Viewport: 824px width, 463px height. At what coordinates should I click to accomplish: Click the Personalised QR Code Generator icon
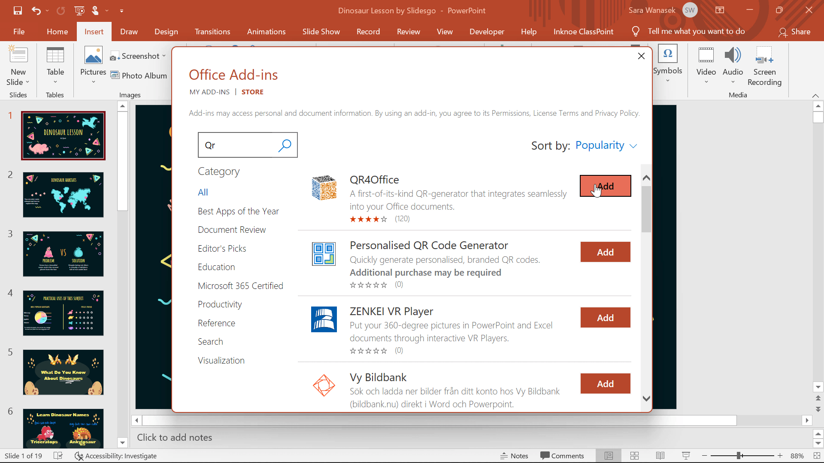[x=324, y=254]
